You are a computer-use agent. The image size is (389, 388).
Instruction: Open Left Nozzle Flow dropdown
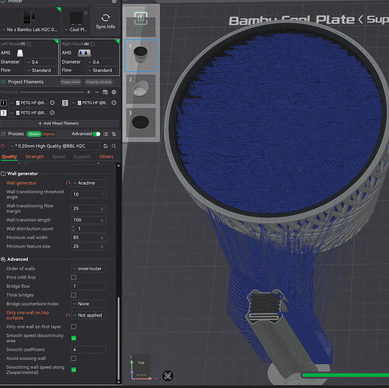(x=41, y=71)
